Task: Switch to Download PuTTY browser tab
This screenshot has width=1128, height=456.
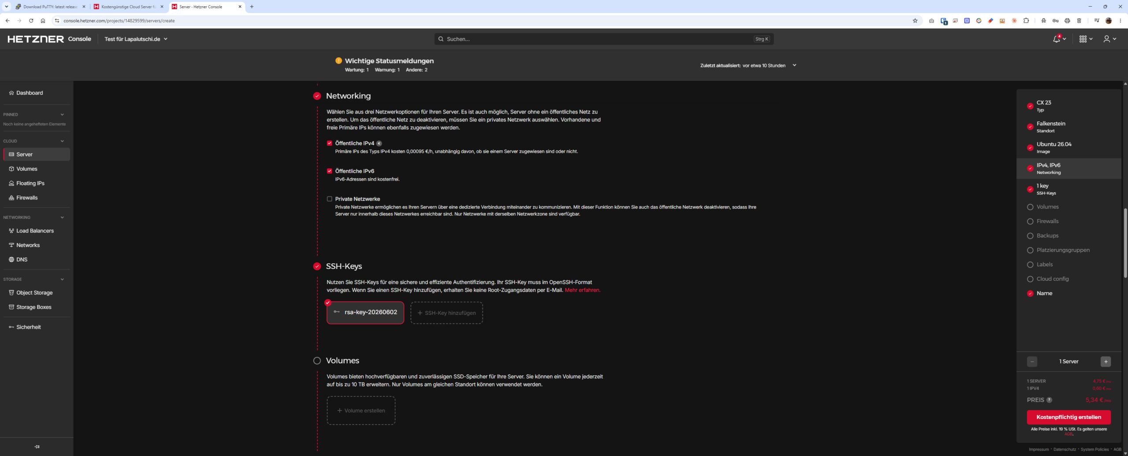Action: 50,7
